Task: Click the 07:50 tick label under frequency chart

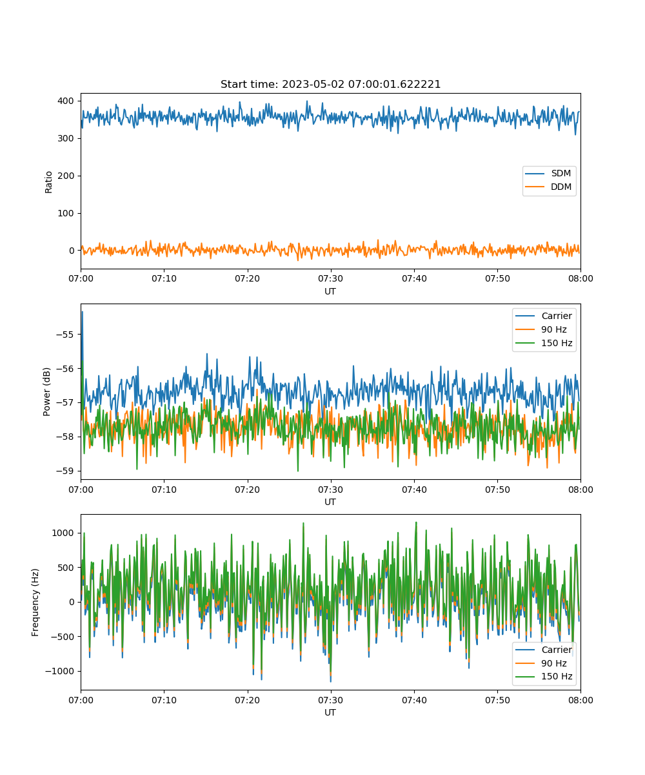Action: [497, 699]
